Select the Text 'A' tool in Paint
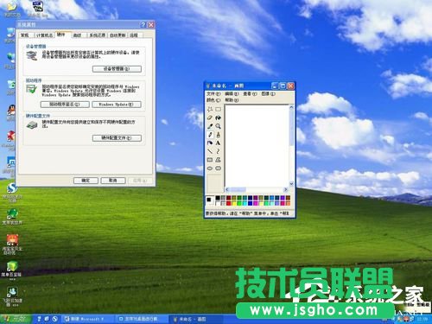 point(219,143)
